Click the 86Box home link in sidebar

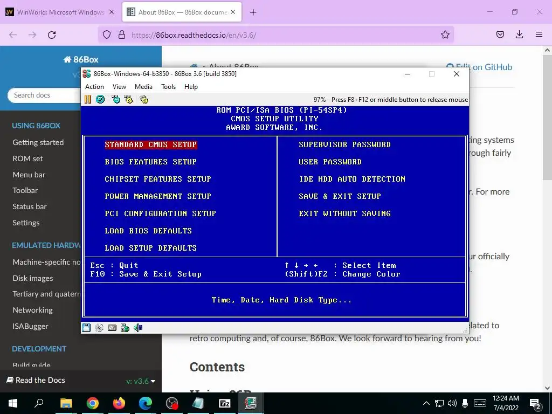pyautogui.click(x=81, y=59)
